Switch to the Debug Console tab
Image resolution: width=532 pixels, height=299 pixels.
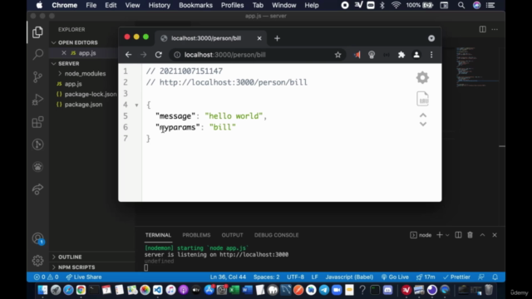(277, 235)
